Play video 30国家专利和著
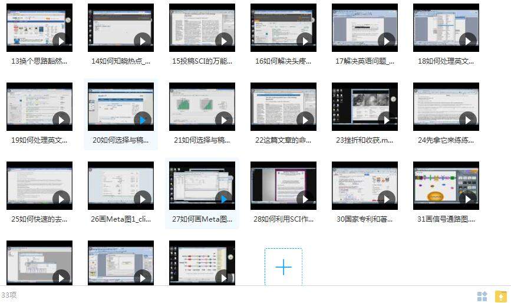 point(387,199)
